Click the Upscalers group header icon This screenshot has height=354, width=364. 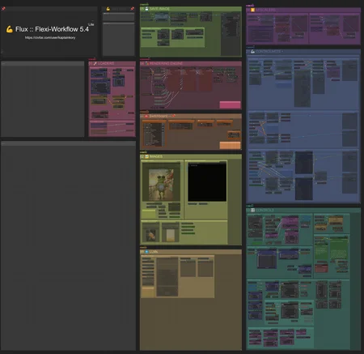[252, 10]
